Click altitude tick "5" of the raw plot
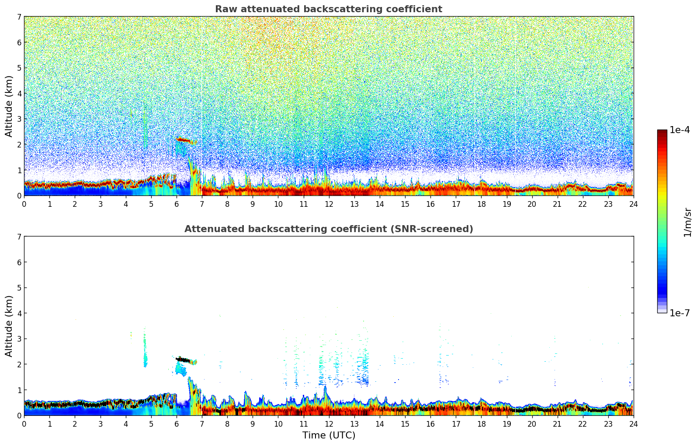 [19, 68]
